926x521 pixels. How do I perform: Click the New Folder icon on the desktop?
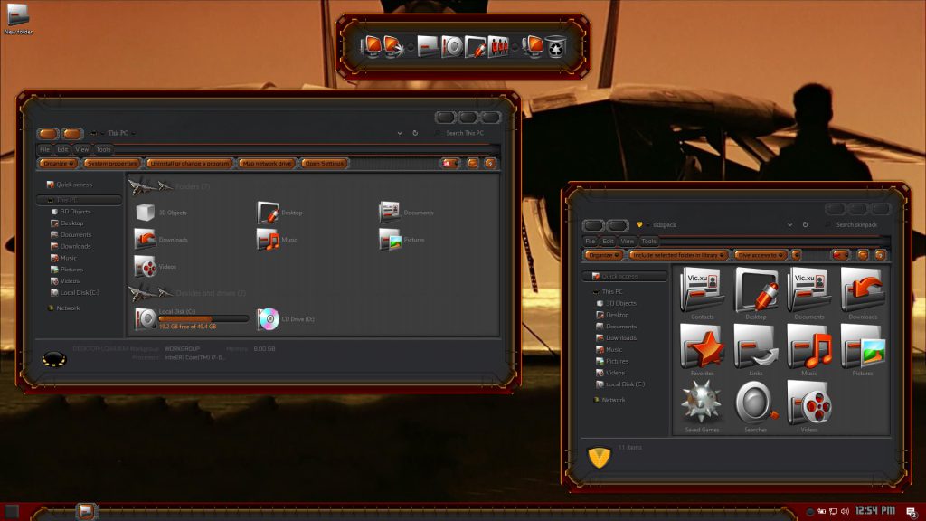(18, 15)
